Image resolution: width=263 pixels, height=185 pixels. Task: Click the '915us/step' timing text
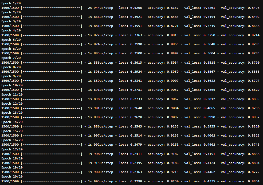tap(104, 163)
